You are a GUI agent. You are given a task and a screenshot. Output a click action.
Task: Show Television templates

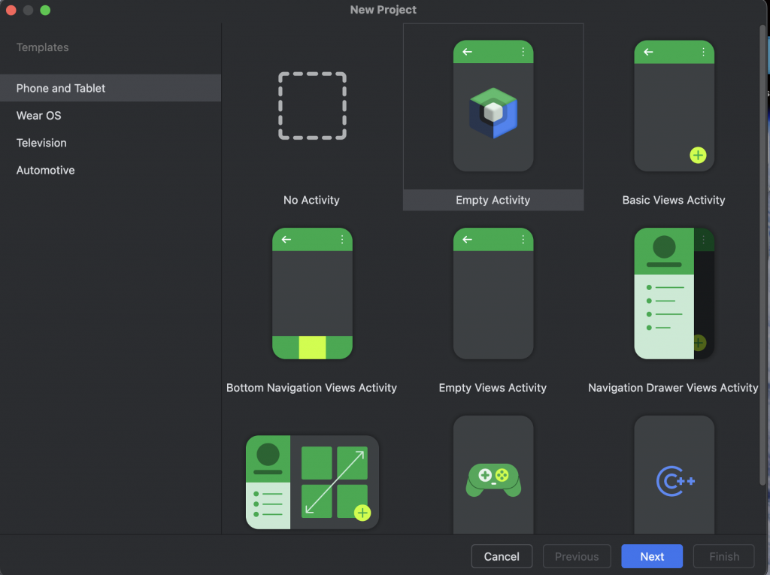(41, 143)
